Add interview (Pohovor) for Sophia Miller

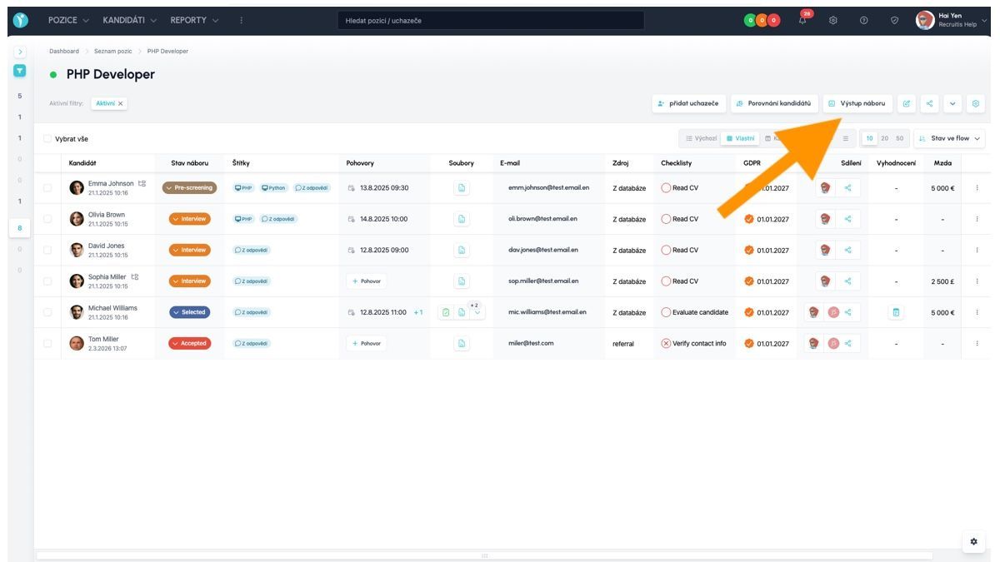tap(367, 281)
